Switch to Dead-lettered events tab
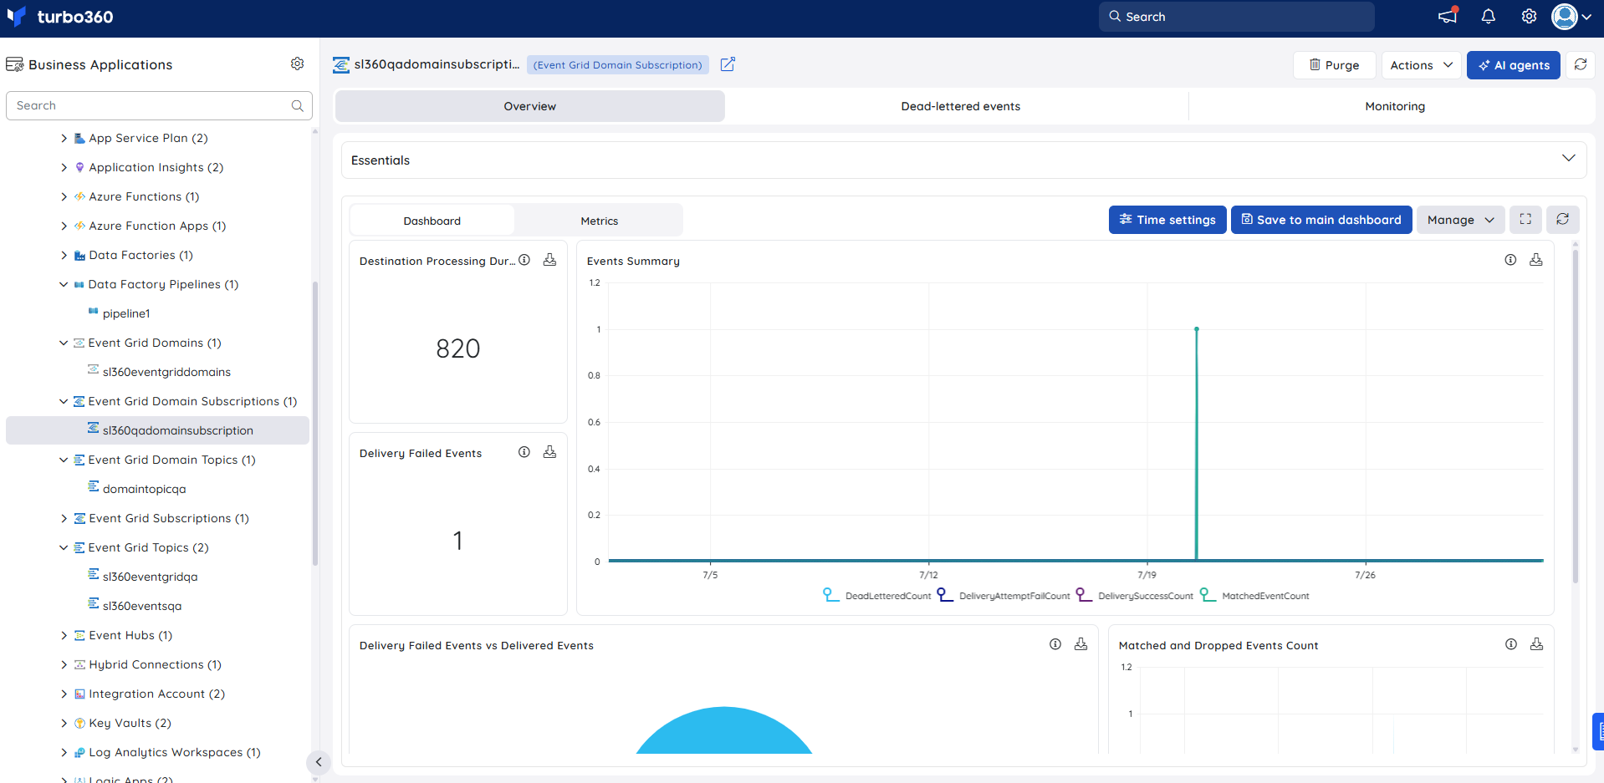Image resolution: width=1604 pixels, height=783 pixels. 960,106
